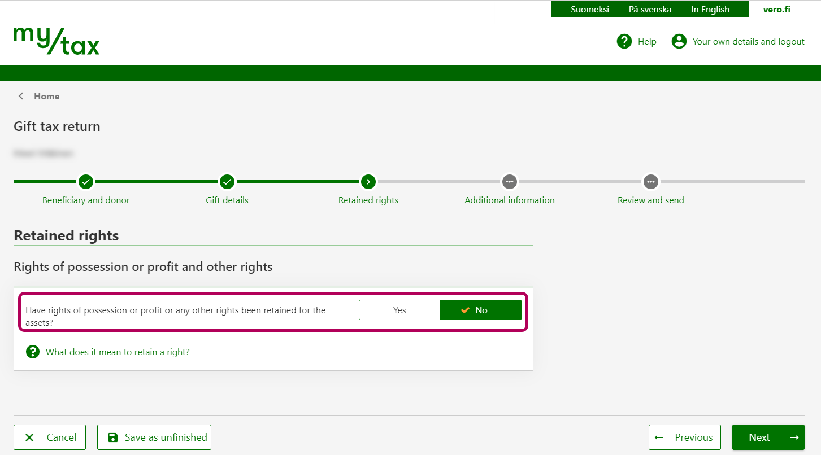
Task: Click the Retained rights step circle
Action: click(368, 182)
